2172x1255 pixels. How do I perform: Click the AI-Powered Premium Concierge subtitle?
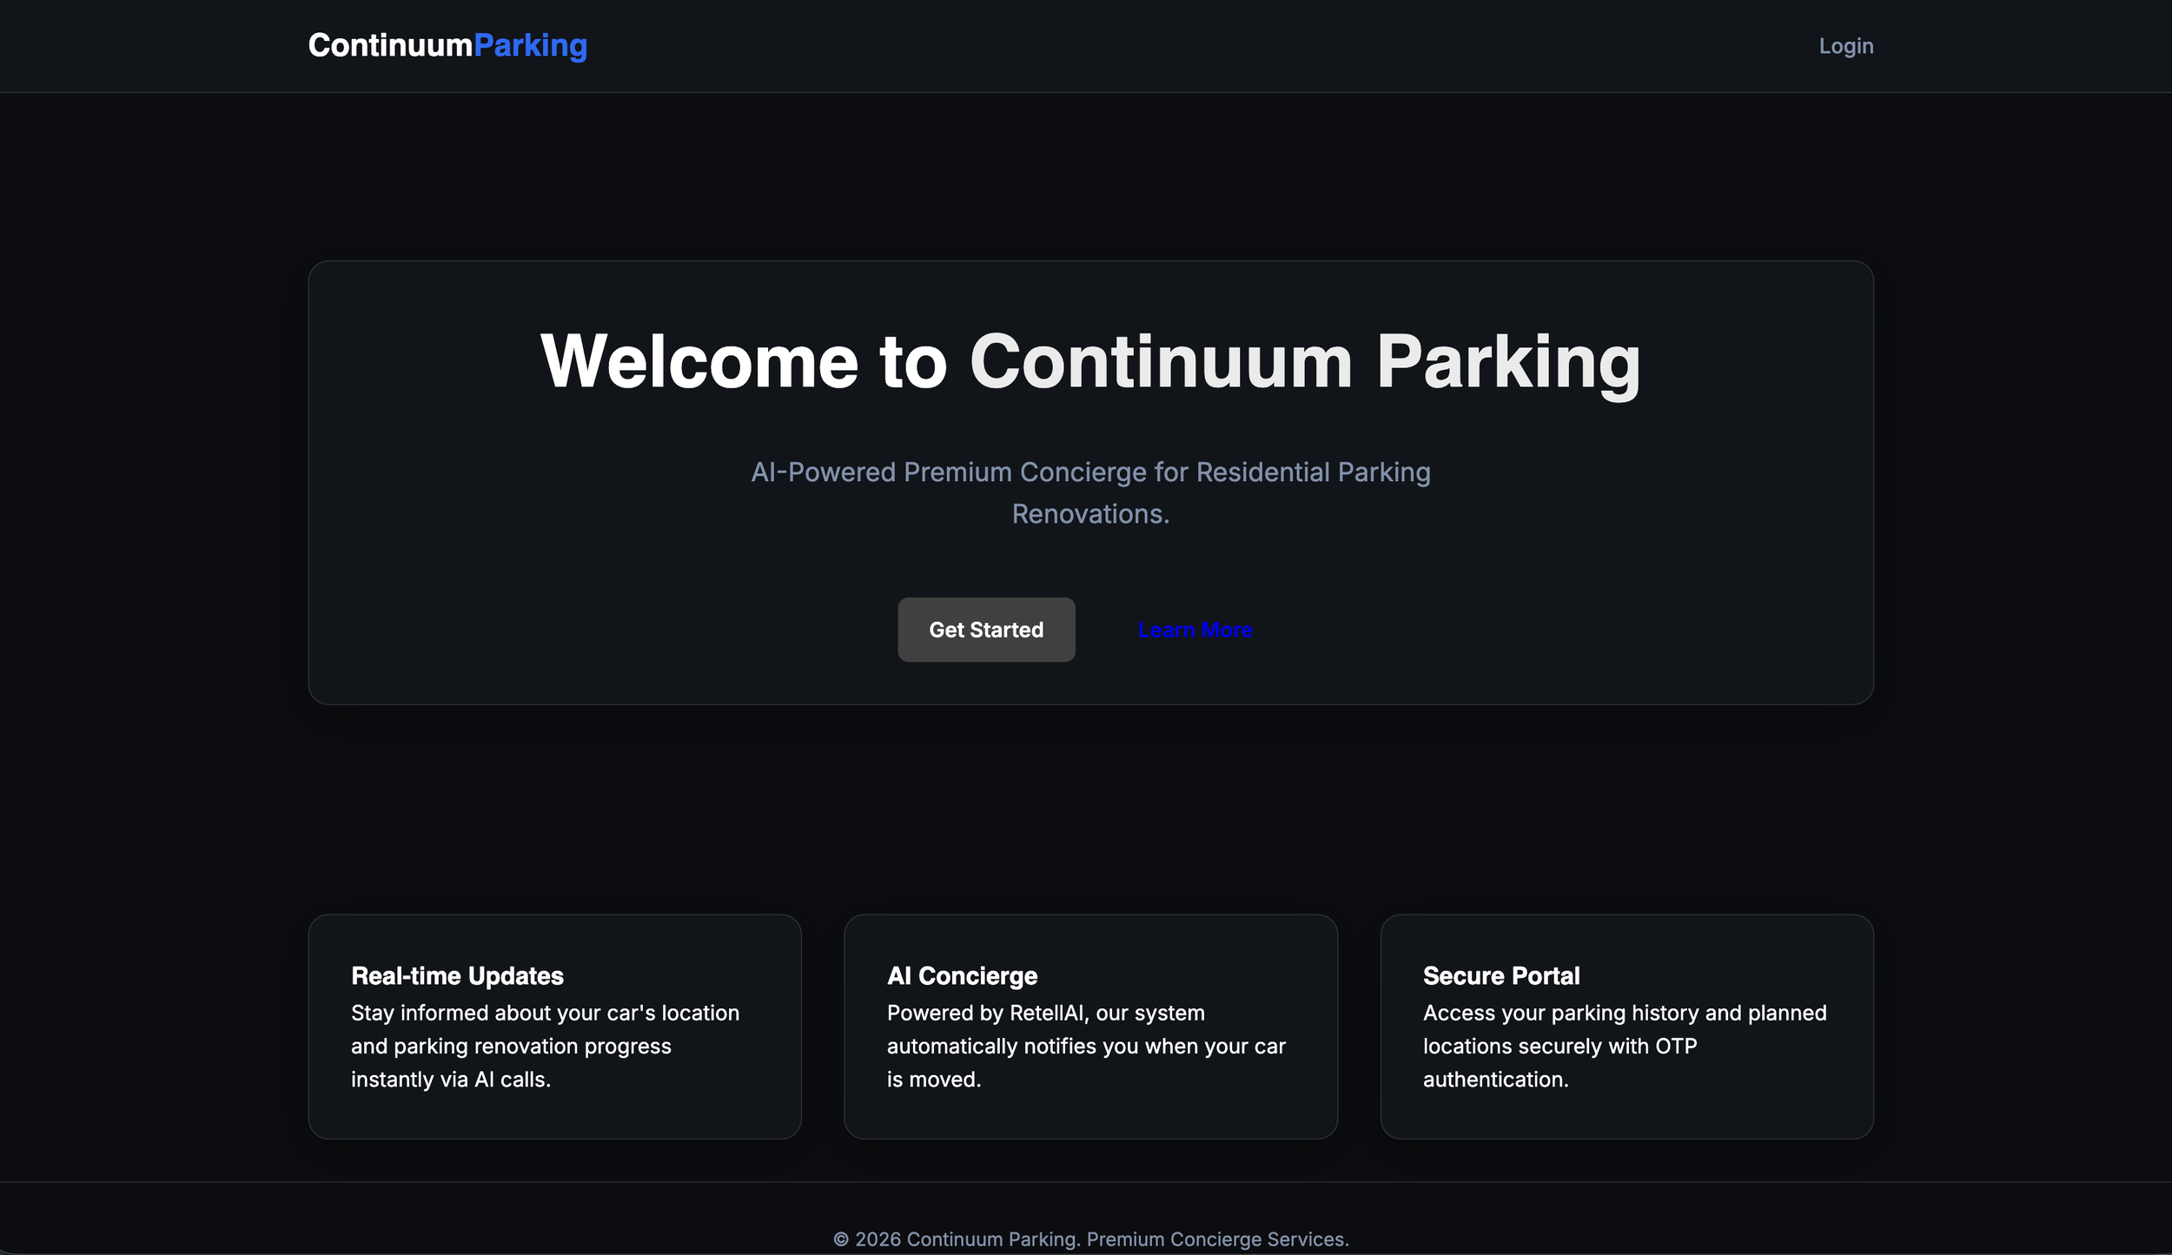(x=1090, y=472)
